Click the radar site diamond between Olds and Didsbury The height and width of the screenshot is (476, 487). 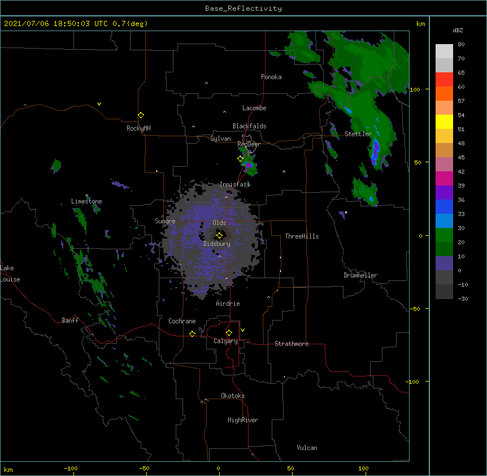point(220,236)
